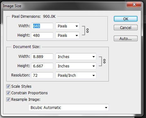This screenshot has height=118, width=146.
Task: Open the Pixels/Inch resolution units dropdown
Action: 76,75
